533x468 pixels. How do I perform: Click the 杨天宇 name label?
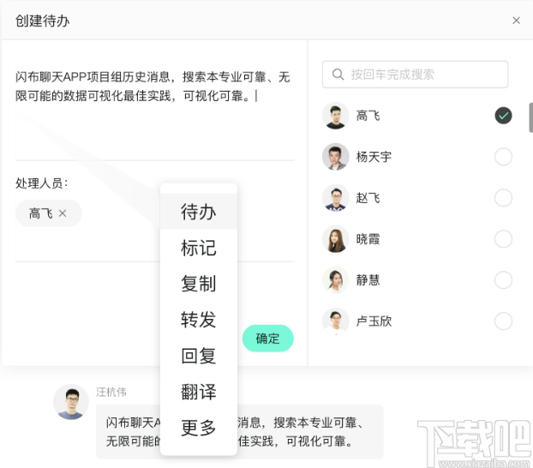pyautogui.click(x=374, y=157)
